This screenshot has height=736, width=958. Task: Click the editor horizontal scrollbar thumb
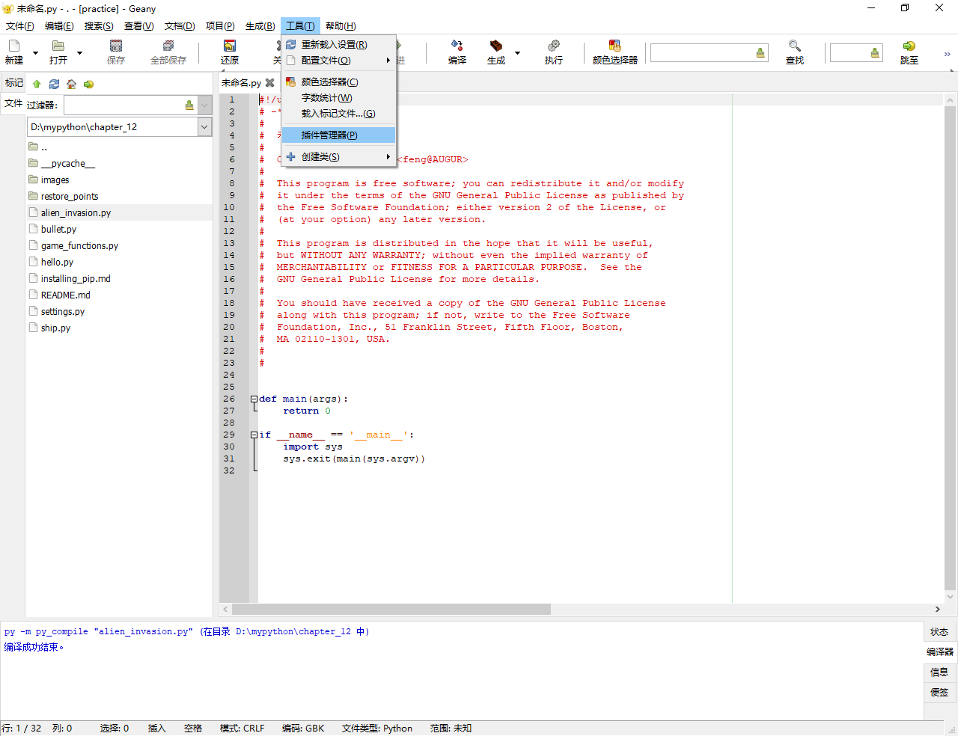click(391, 610)
